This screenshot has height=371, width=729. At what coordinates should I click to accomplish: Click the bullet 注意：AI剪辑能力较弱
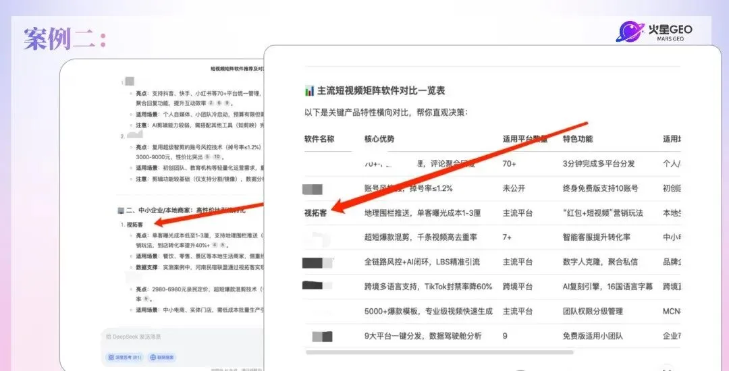199,125
